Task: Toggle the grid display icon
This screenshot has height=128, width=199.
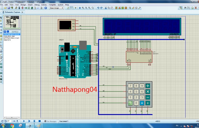Action: point(71,8)
